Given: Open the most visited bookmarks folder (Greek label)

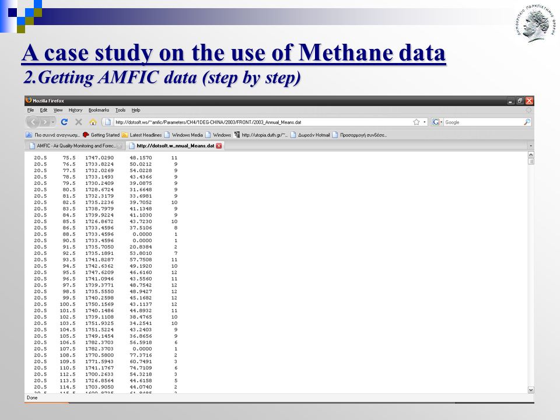Looking at the screenshot, I should 53,135.
